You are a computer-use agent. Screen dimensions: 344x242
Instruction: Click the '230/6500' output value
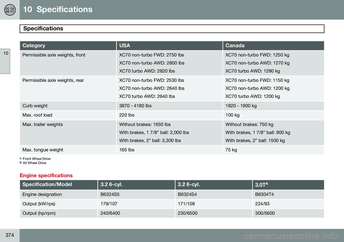187,213
